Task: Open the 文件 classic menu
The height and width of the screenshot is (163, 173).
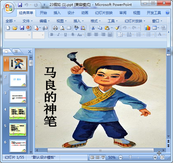Action: click(28, 21)
